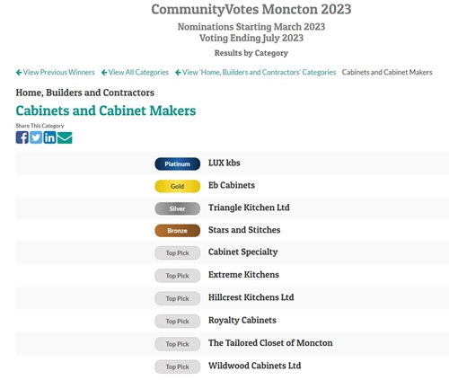The height and width of the screenshot is (380, 449).
Task: Click the Top Pick badge for Wildwood Cabinets
Action: pyautogui.click(x=178, y=367)
